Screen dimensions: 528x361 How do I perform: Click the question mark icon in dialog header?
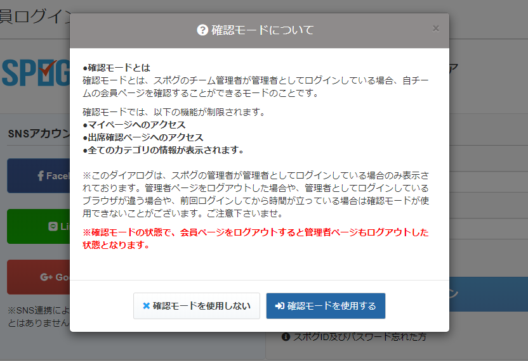point(203,30)
